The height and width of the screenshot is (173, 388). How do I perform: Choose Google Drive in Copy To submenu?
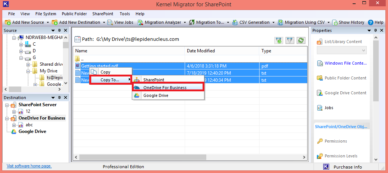coord(168,95)
